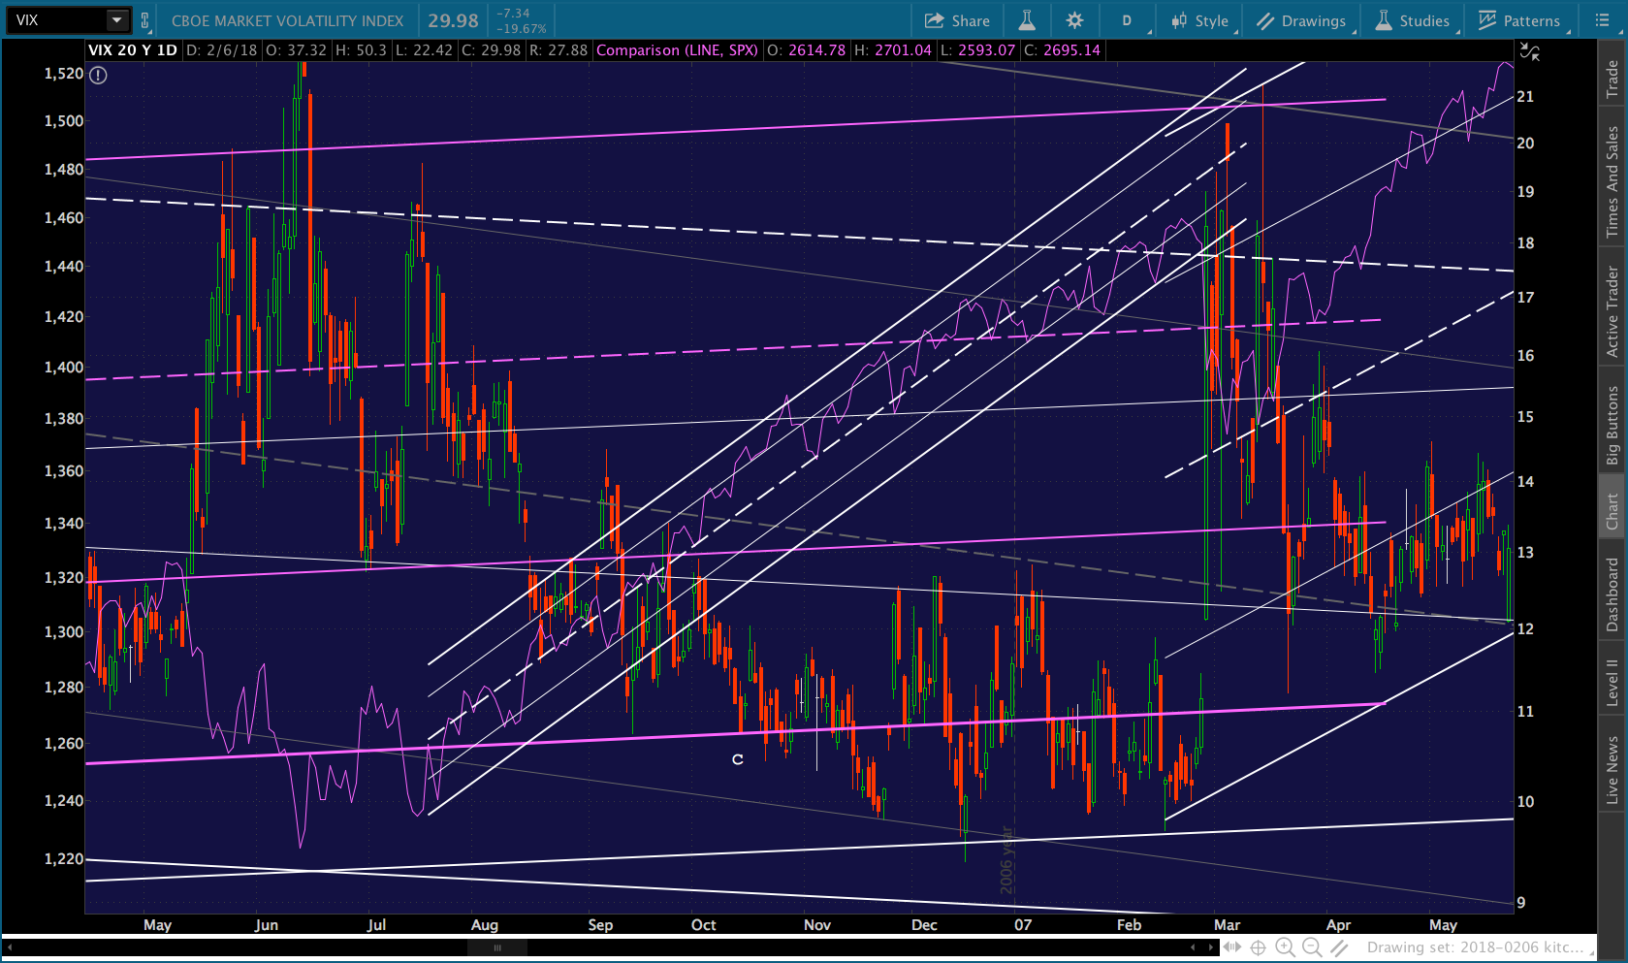Toggle the price axis auto-fit icon
Image resolution: width=1628 pixels, height=963 pixels.
[x=1529, y=52]
